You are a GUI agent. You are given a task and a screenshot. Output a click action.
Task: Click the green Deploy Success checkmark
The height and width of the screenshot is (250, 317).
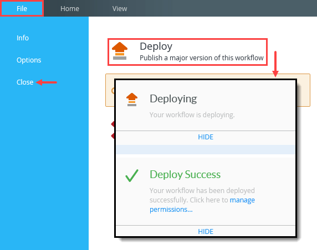click(132, 175)
